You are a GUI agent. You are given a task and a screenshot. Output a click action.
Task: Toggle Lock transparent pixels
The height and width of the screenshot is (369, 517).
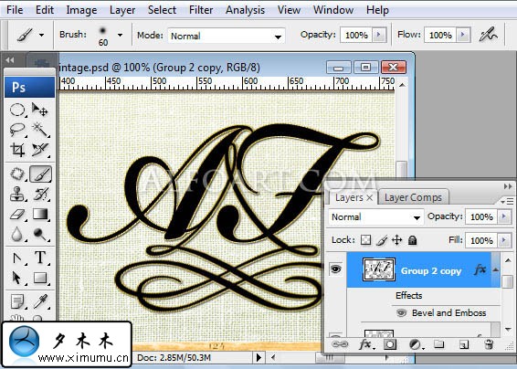(365, 240)
